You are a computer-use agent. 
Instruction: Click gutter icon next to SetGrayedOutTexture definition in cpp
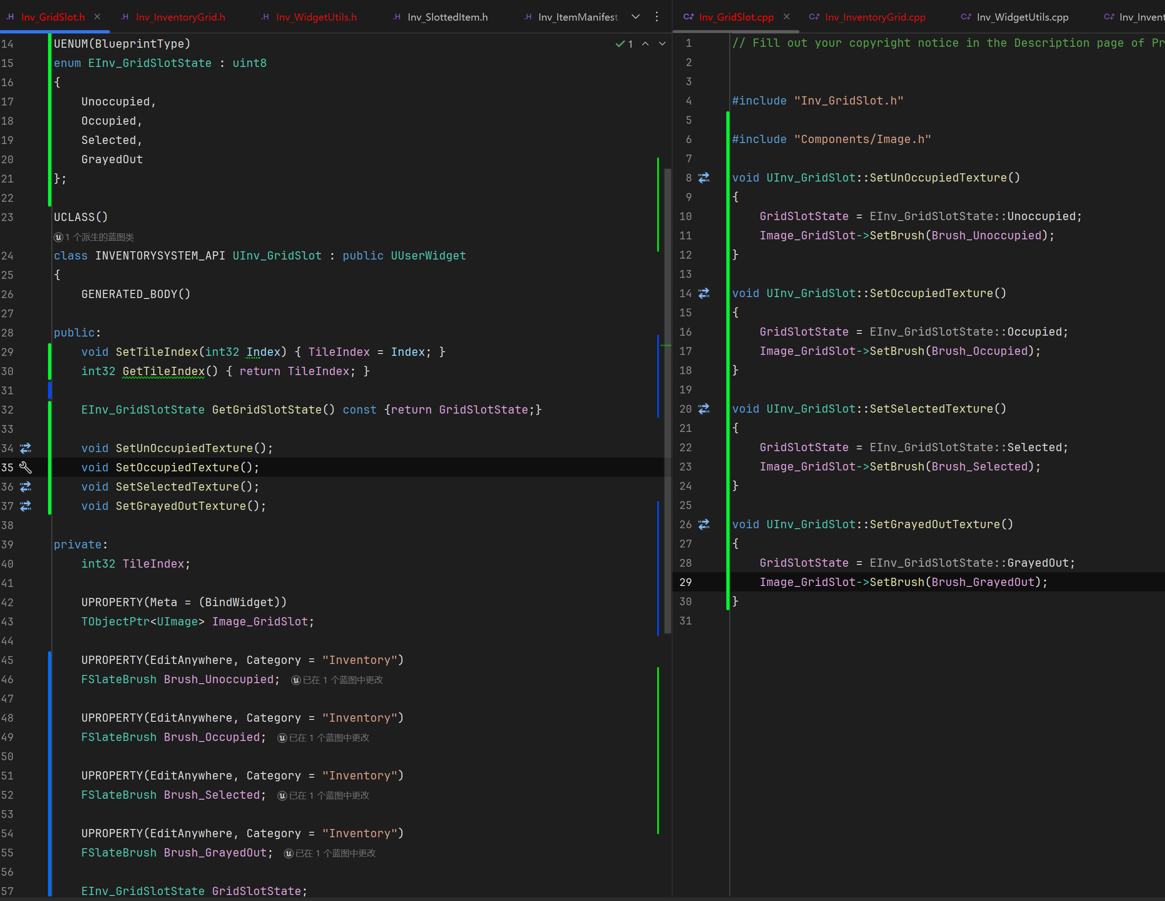704,525
